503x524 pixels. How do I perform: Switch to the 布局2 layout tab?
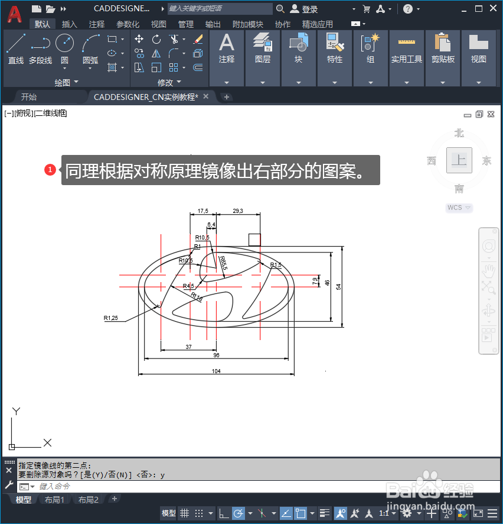point(89,500)
